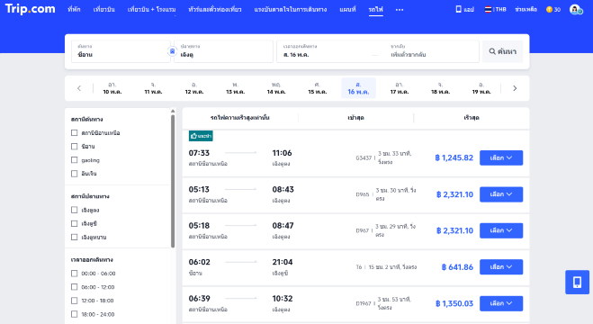Viewport: 593px width, 324px height.
Task: Filter departures 00:00 - 06:00
Action: pos(74,274)
